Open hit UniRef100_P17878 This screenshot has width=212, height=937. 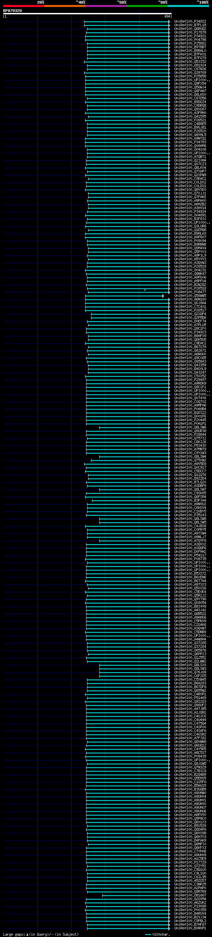[x=190, y=32]
